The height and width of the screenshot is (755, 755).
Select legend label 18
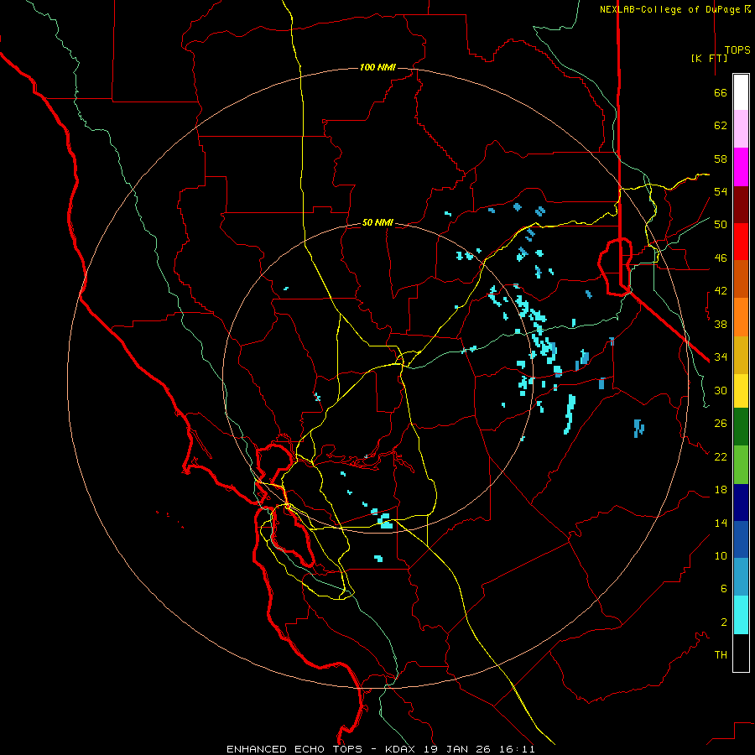coord(721,490)
